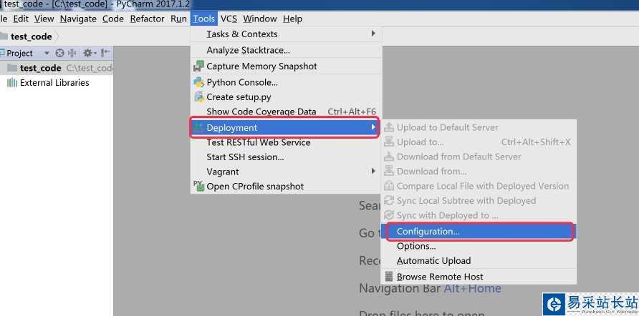
Task: Toggle Automatic Upload option
Action: pyautogui.click(x=433, y=261)
